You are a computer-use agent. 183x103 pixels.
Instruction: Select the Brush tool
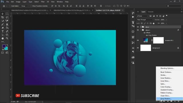click(x=3, y=24)
